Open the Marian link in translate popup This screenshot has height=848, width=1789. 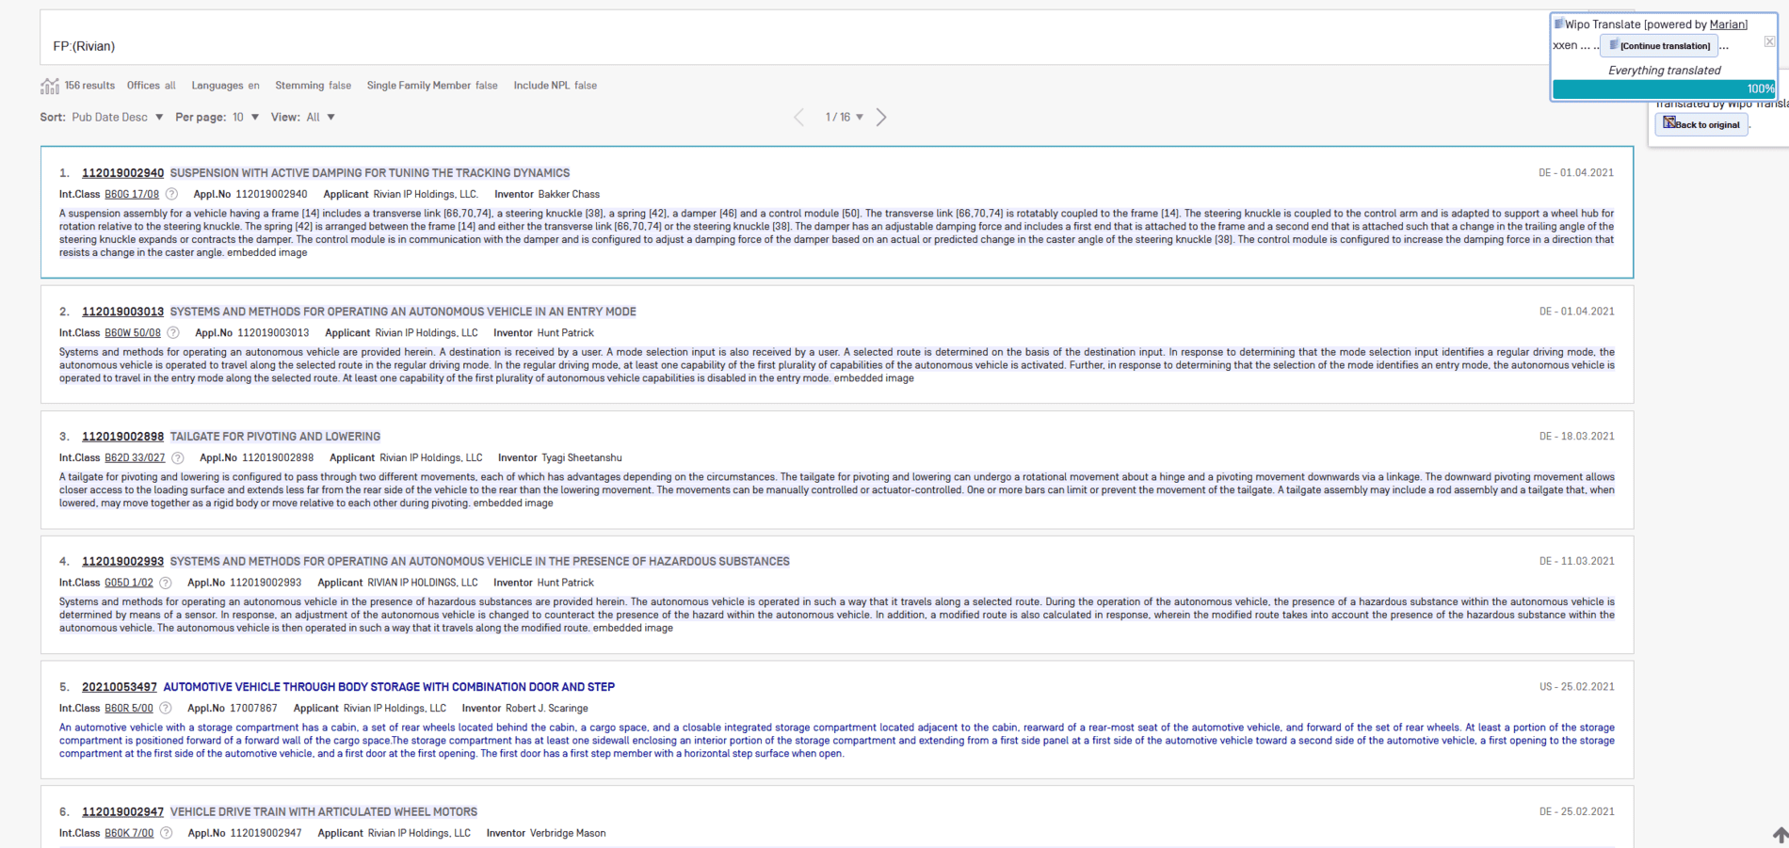(x=1728, y=24)
